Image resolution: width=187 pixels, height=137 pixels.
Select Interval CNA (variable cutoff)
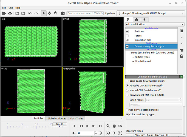pos(127,90)
